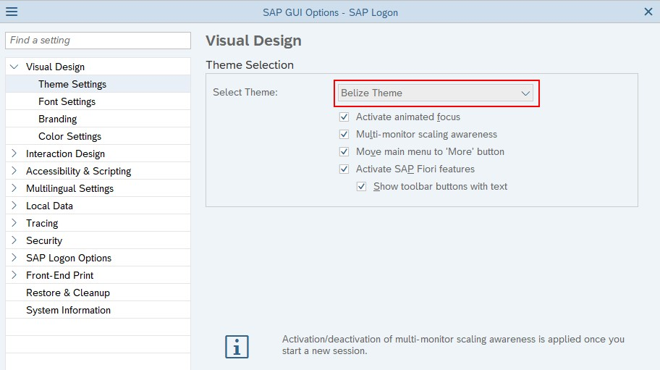Select the Visual Design tree label
Image resolution: width=660 pixels, height=370 pixels.
pyautogui.click(x=55, y=67)
